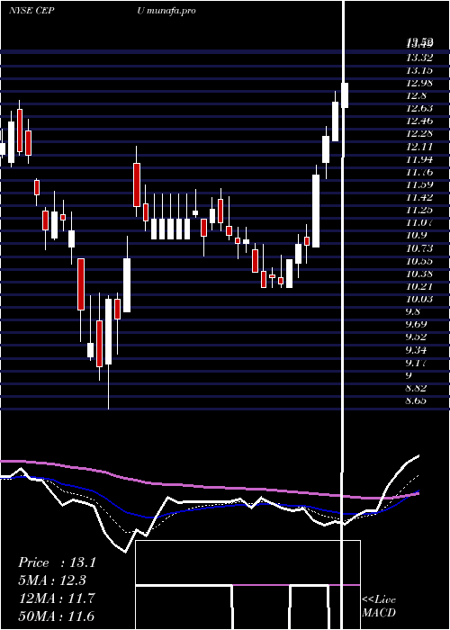Screen dimensions: 450x630
Task: Select the 10.21 price axis label
Action: pyautogui.click(x=419, y=286)
